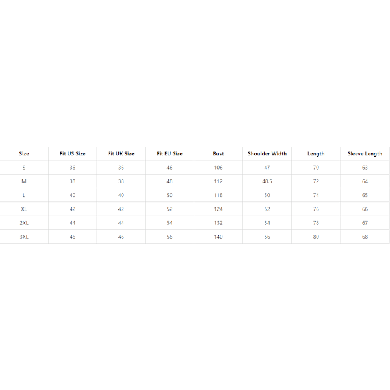Click the bust value 106

pos(218,168)
